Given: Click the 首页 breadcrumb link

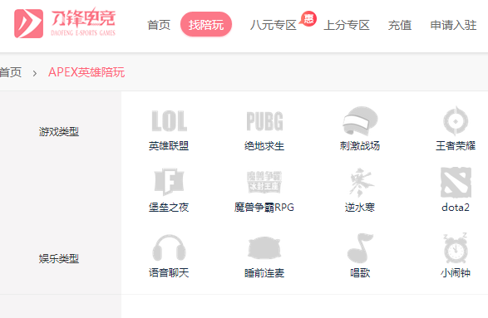Looking at the screenshot, I should 11,72.
